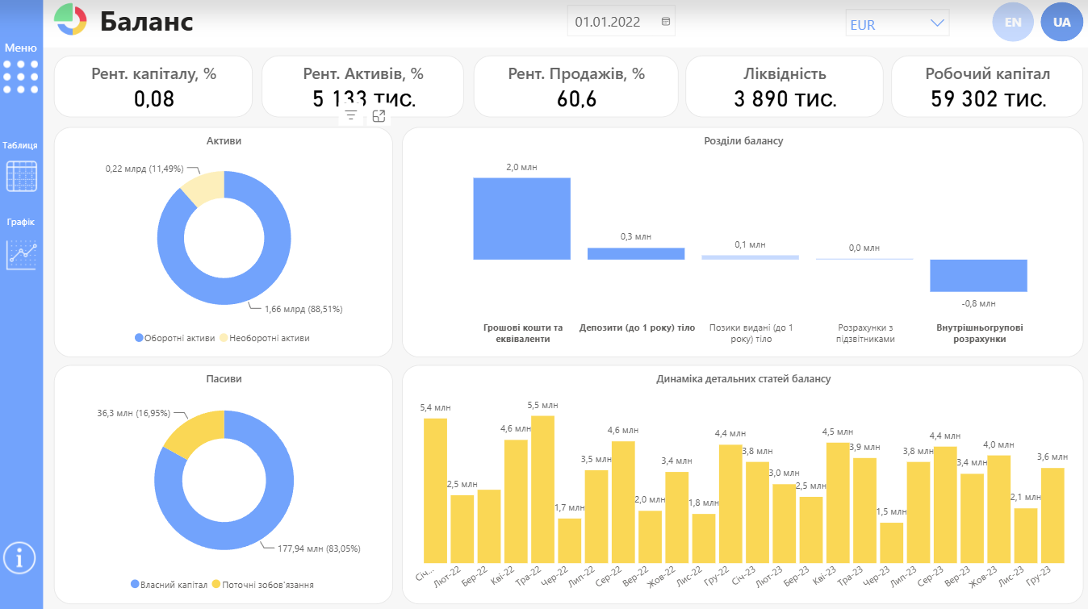The width and height of the screenshot is (1088, 609).
Task: Open the Таблиця table view icon
Action: pos(21,176)
